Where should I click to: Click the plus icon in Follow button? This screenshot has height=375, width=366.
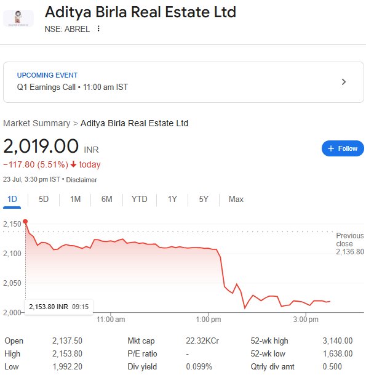pyautogui.click(x=331, y=148)
